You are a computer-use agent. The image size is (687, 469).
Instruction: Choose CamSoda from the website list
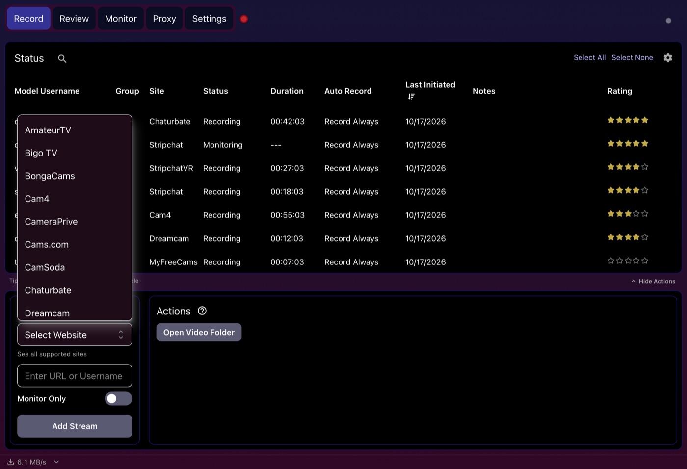[x=75, y=267]
